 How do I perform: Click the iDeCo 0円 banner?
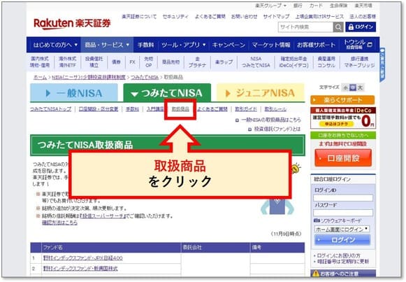tap(343, 118)
